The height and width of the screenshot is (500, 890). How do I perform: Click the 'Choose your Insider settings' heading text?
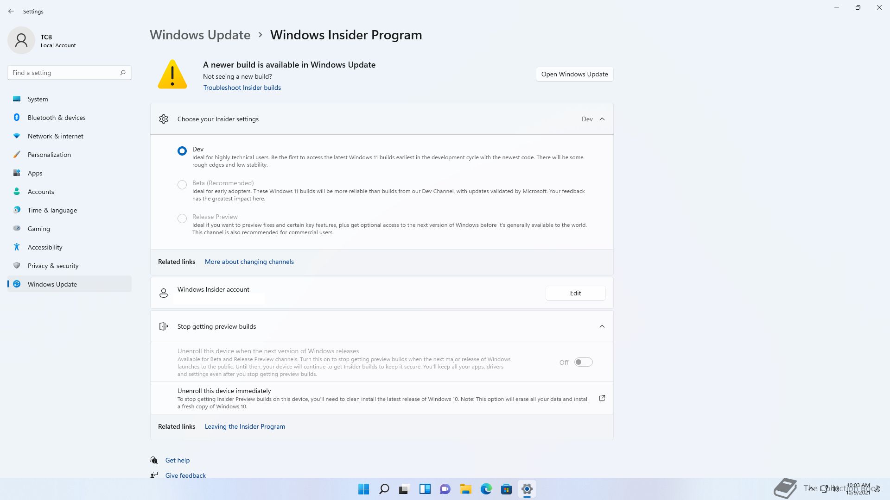(218, 119)
